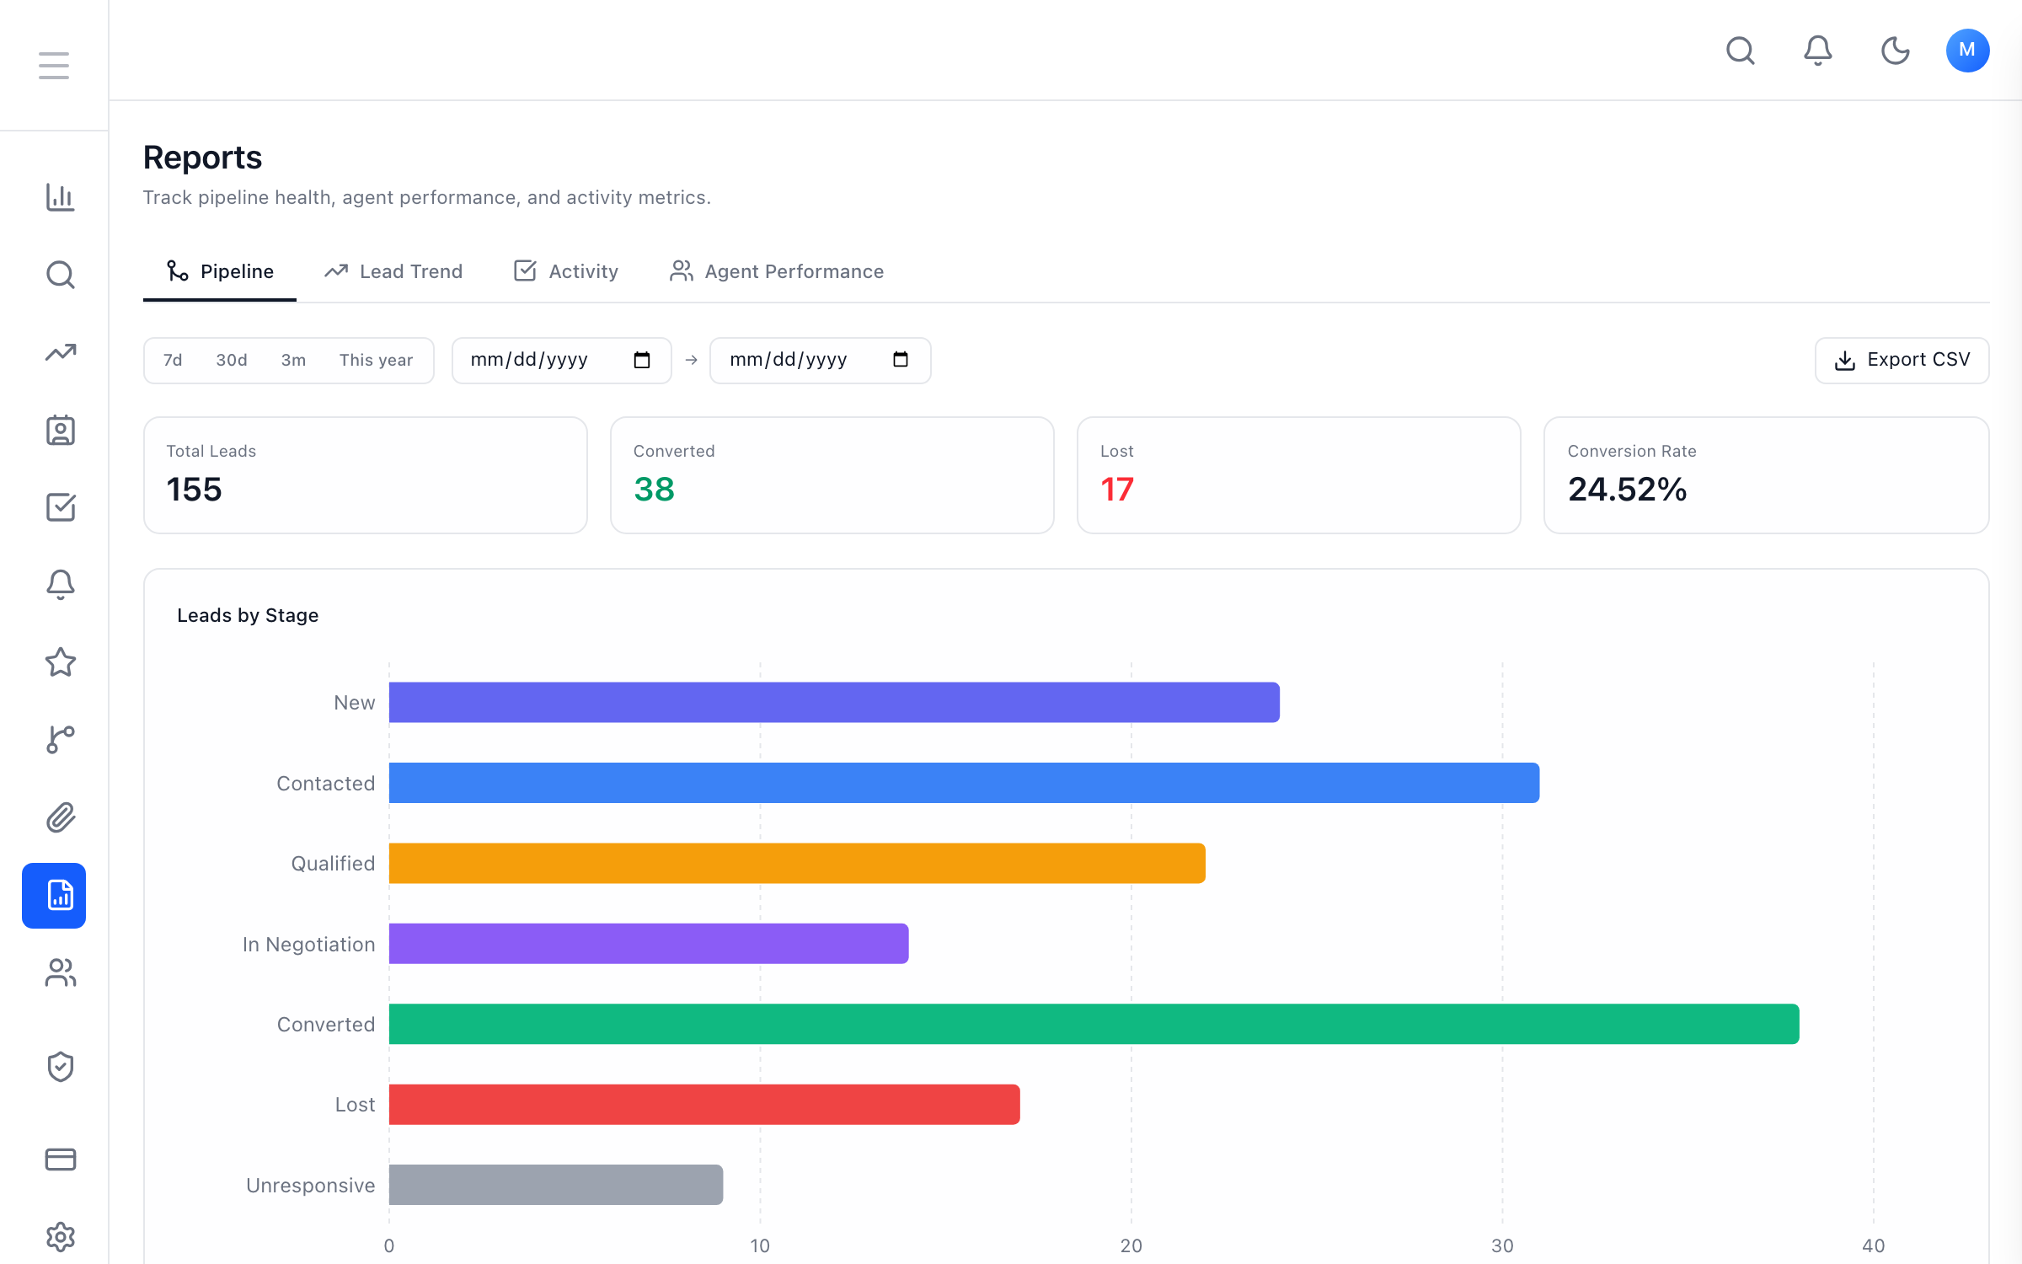The width and height of the screenshot is (2022, 1264).
Task: Select the 7d date range
Action: tap(173, 360)
